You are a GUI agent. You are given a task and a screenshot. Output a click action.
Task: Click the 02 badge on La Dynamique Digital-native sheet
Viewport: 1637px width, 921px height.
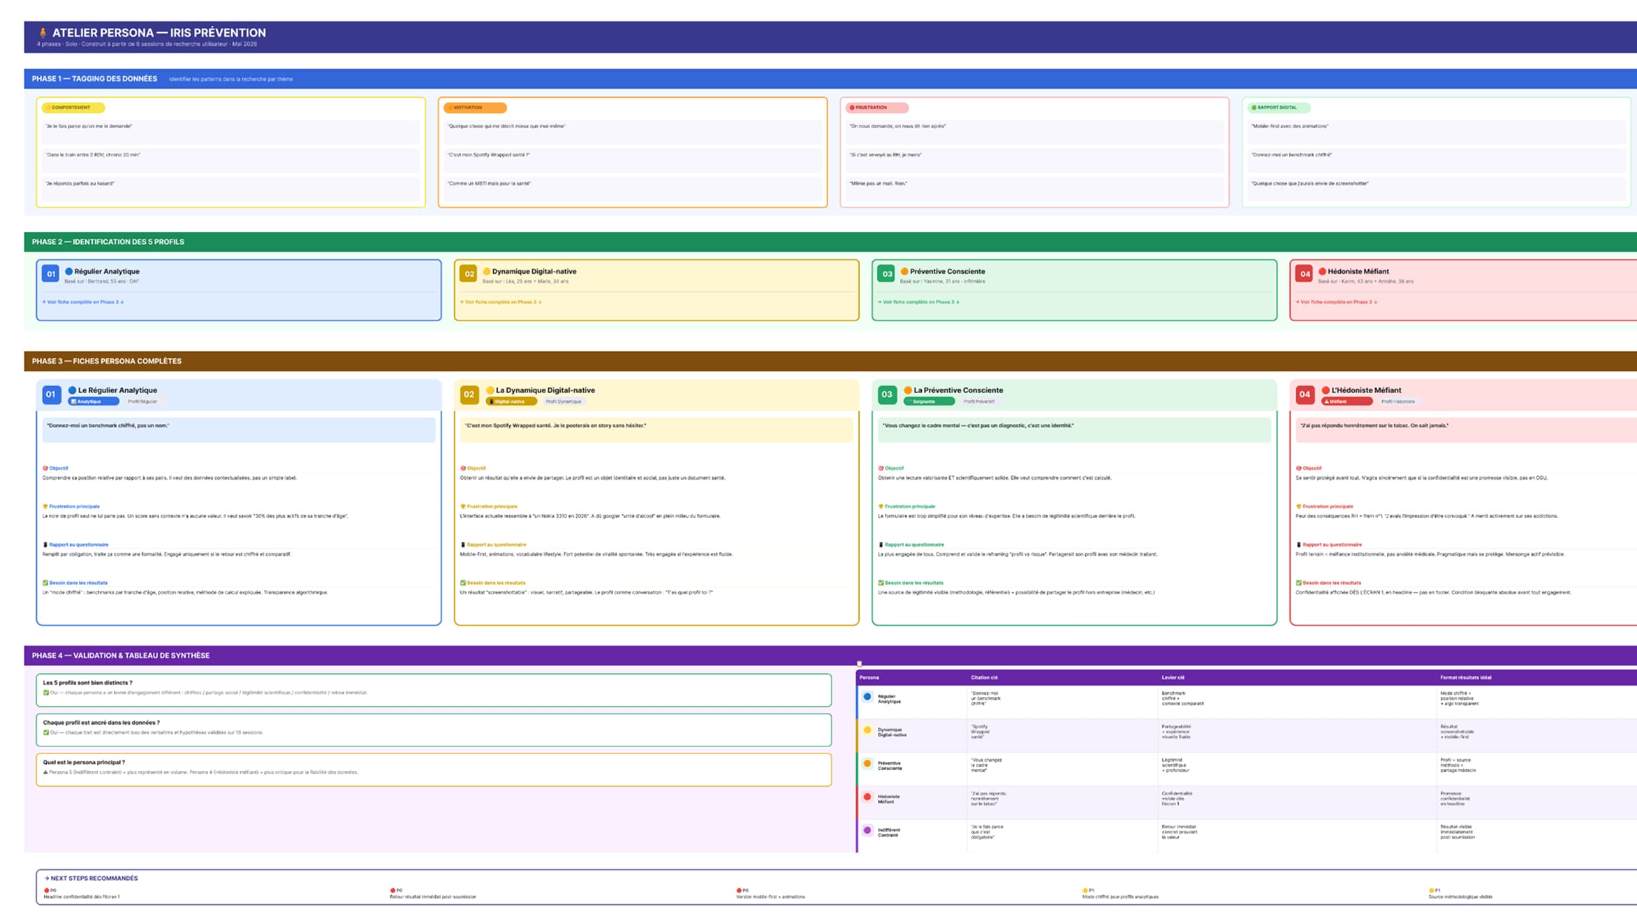[x=469, y=395]
